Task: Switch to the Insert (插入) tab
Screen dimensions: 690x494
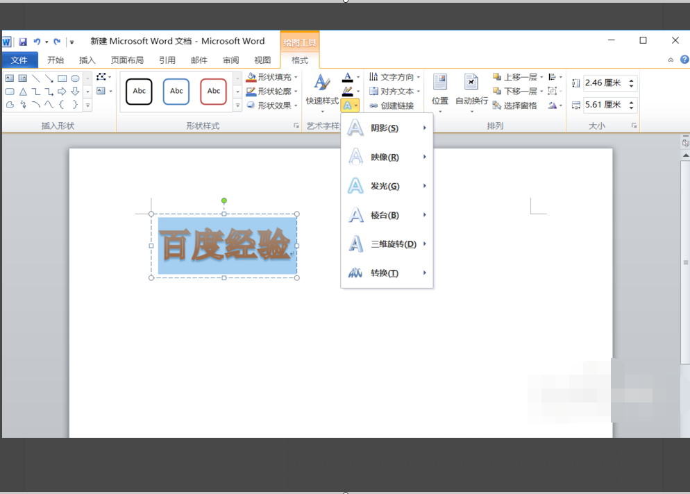Action: tap(87, 60)
